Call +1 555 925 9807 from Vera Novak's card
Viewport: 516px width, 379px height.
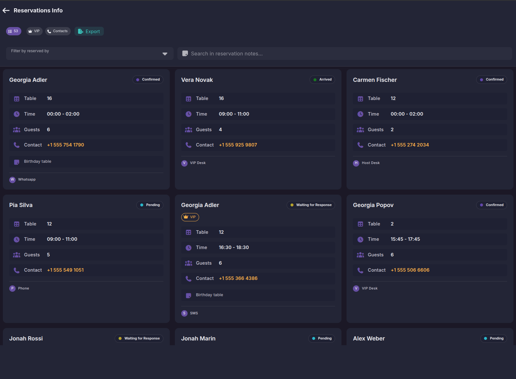pos(238,145)
